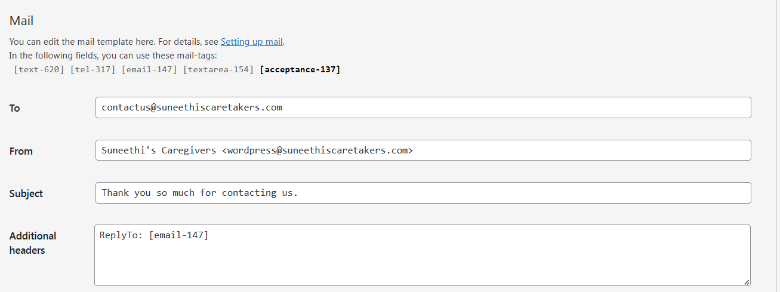The width and height of the screenshot is (780, 292).
Task: Select the [tel-317] mail-tag
Action: [x=93, y=70]
